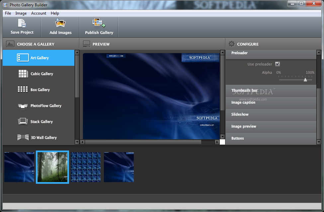Choose the PhotoFlow Gallery label
The width and height of the screenshot is (324, 212).
(46, 106)
